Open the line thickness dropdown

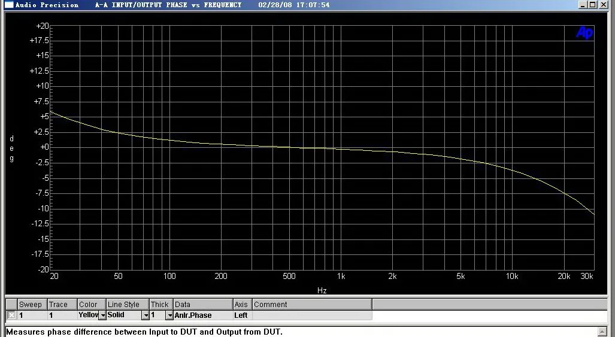click(169, 315)
